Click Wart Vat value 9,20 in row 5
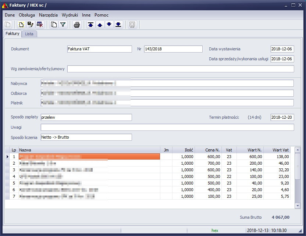306x236 pixels. click(285, 183)
